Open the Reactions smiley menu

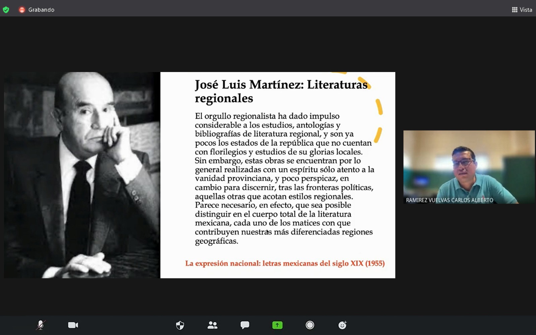(x=342, y=325)
